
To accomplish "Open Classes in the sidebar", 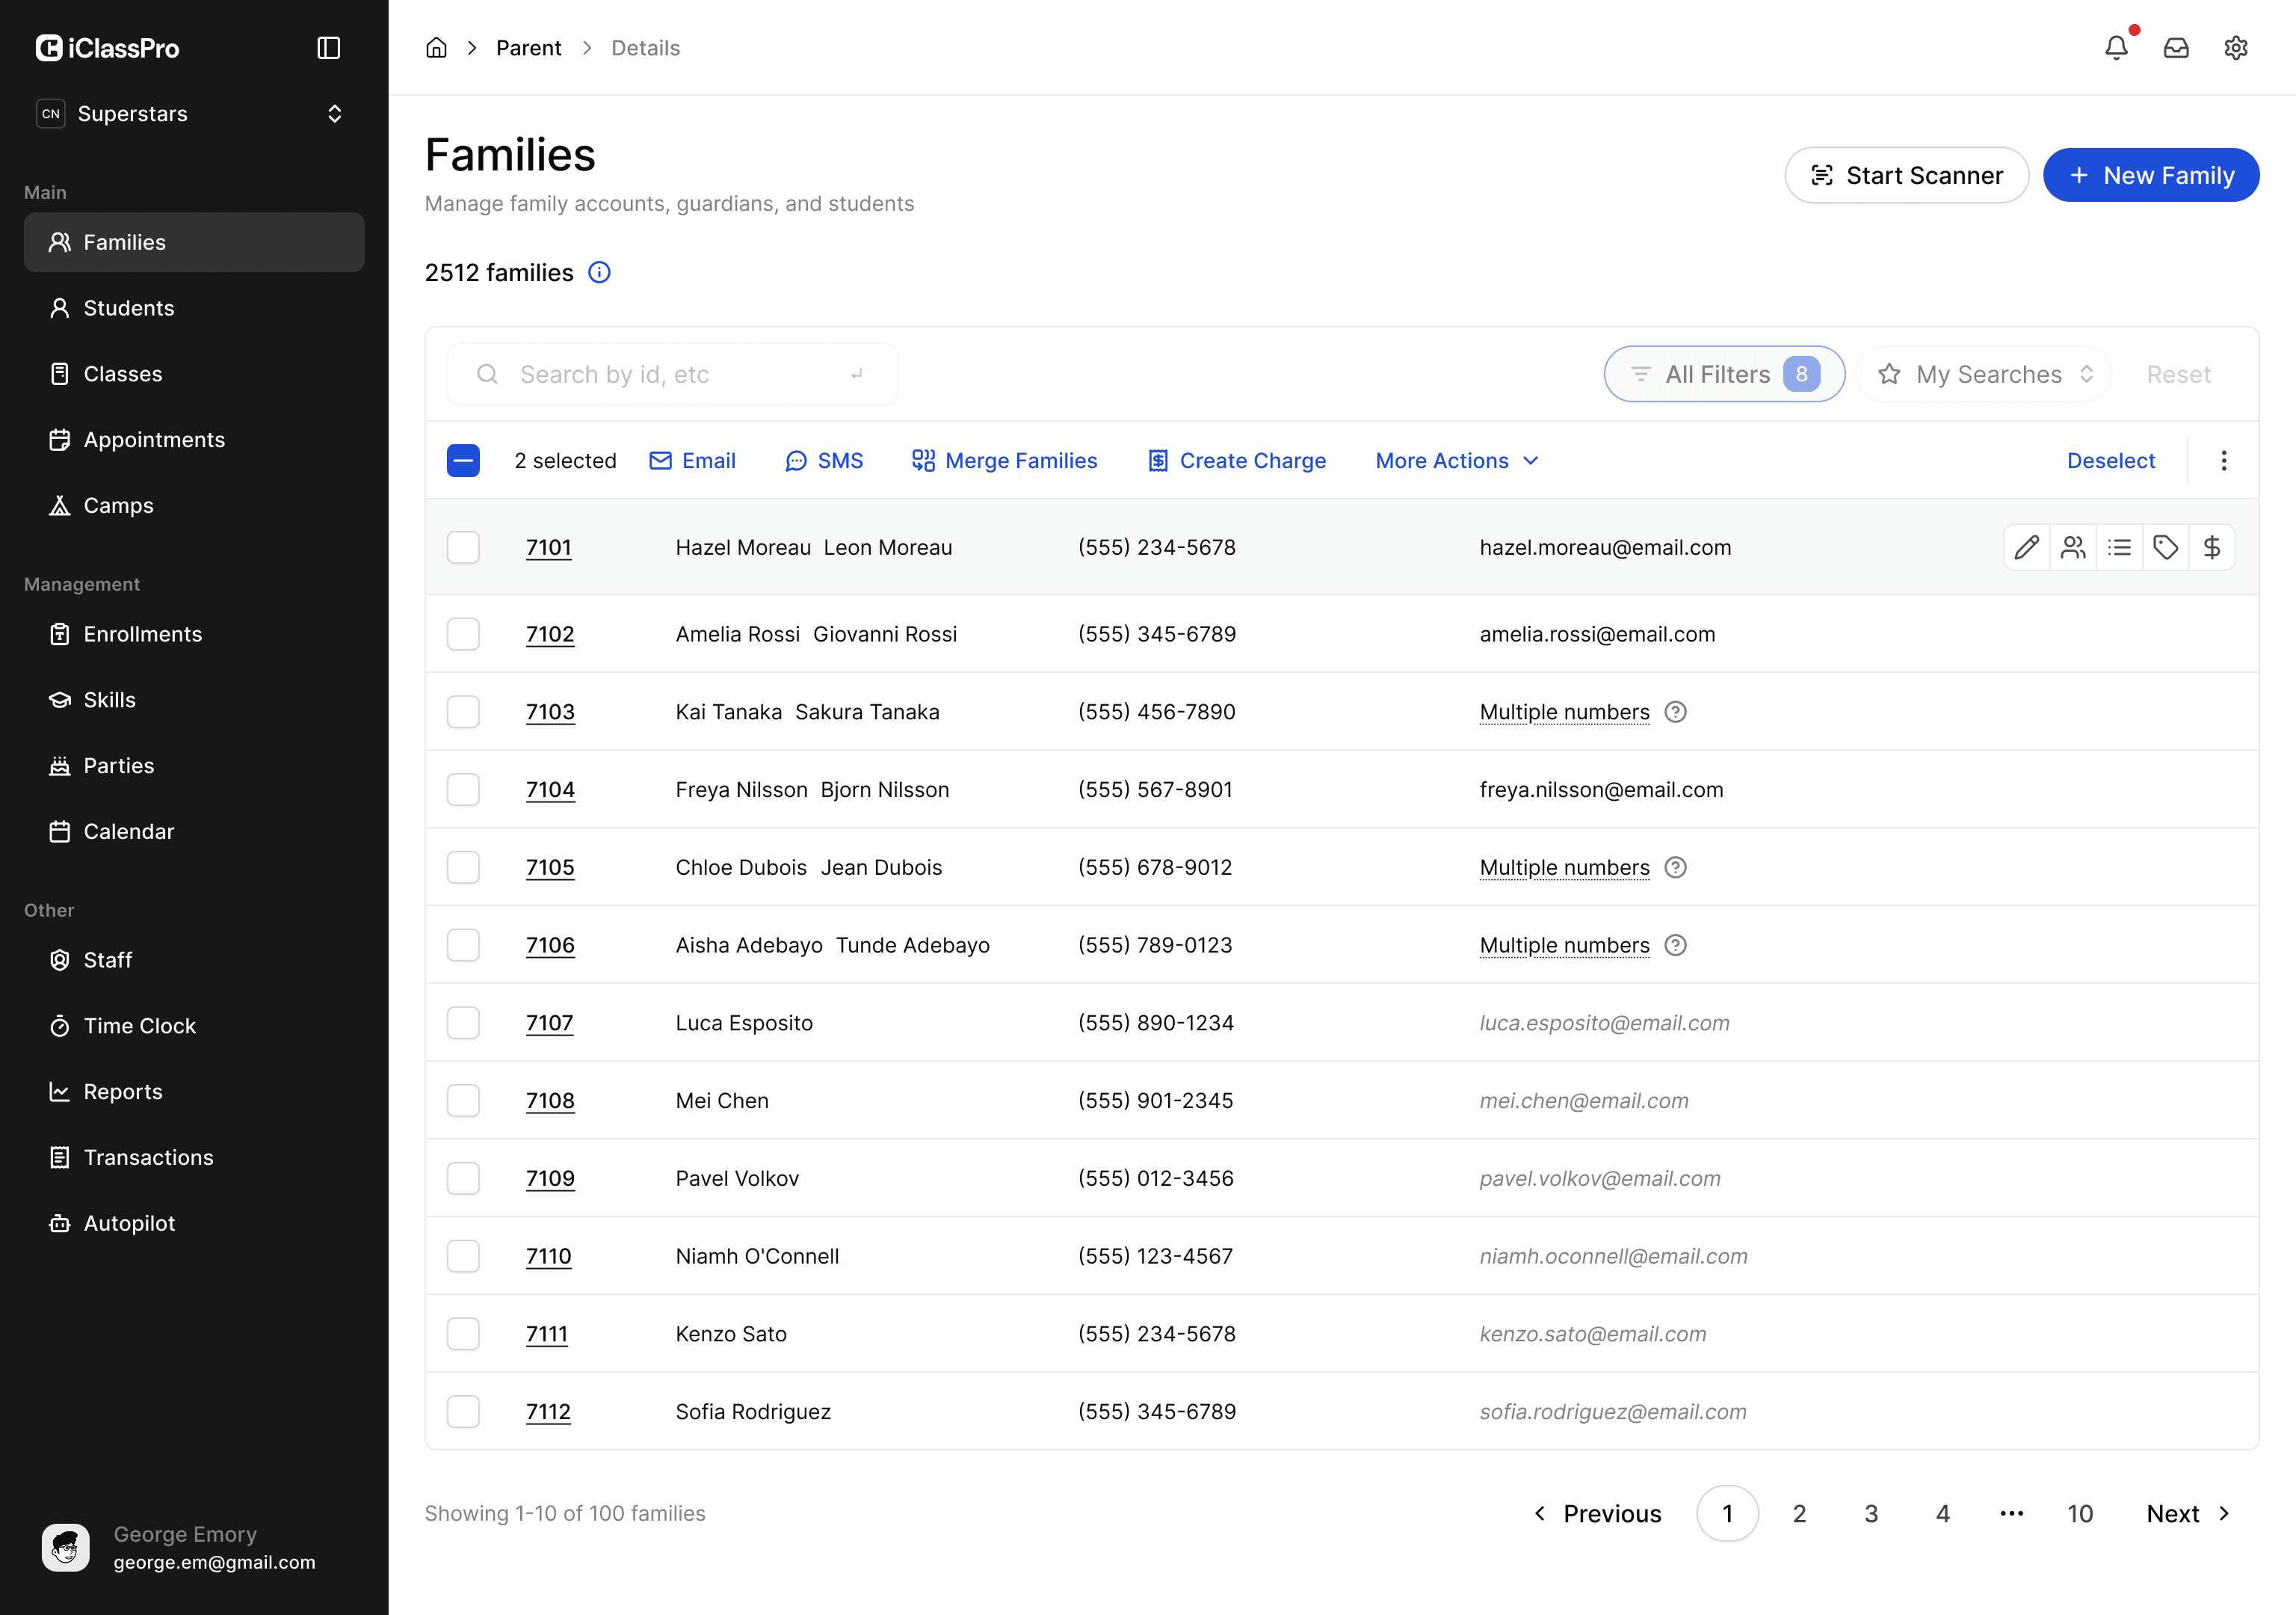I will pos(194,375).
